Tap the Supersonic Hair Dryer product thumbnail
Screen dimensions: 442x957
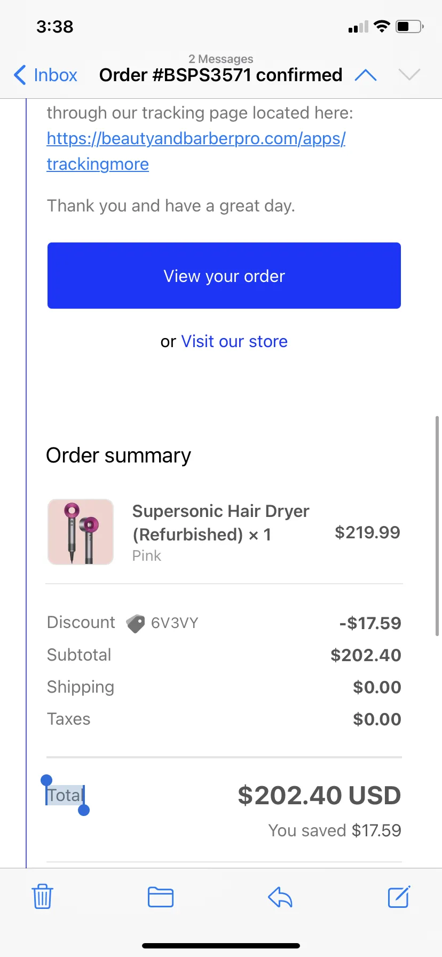[81, 532]
